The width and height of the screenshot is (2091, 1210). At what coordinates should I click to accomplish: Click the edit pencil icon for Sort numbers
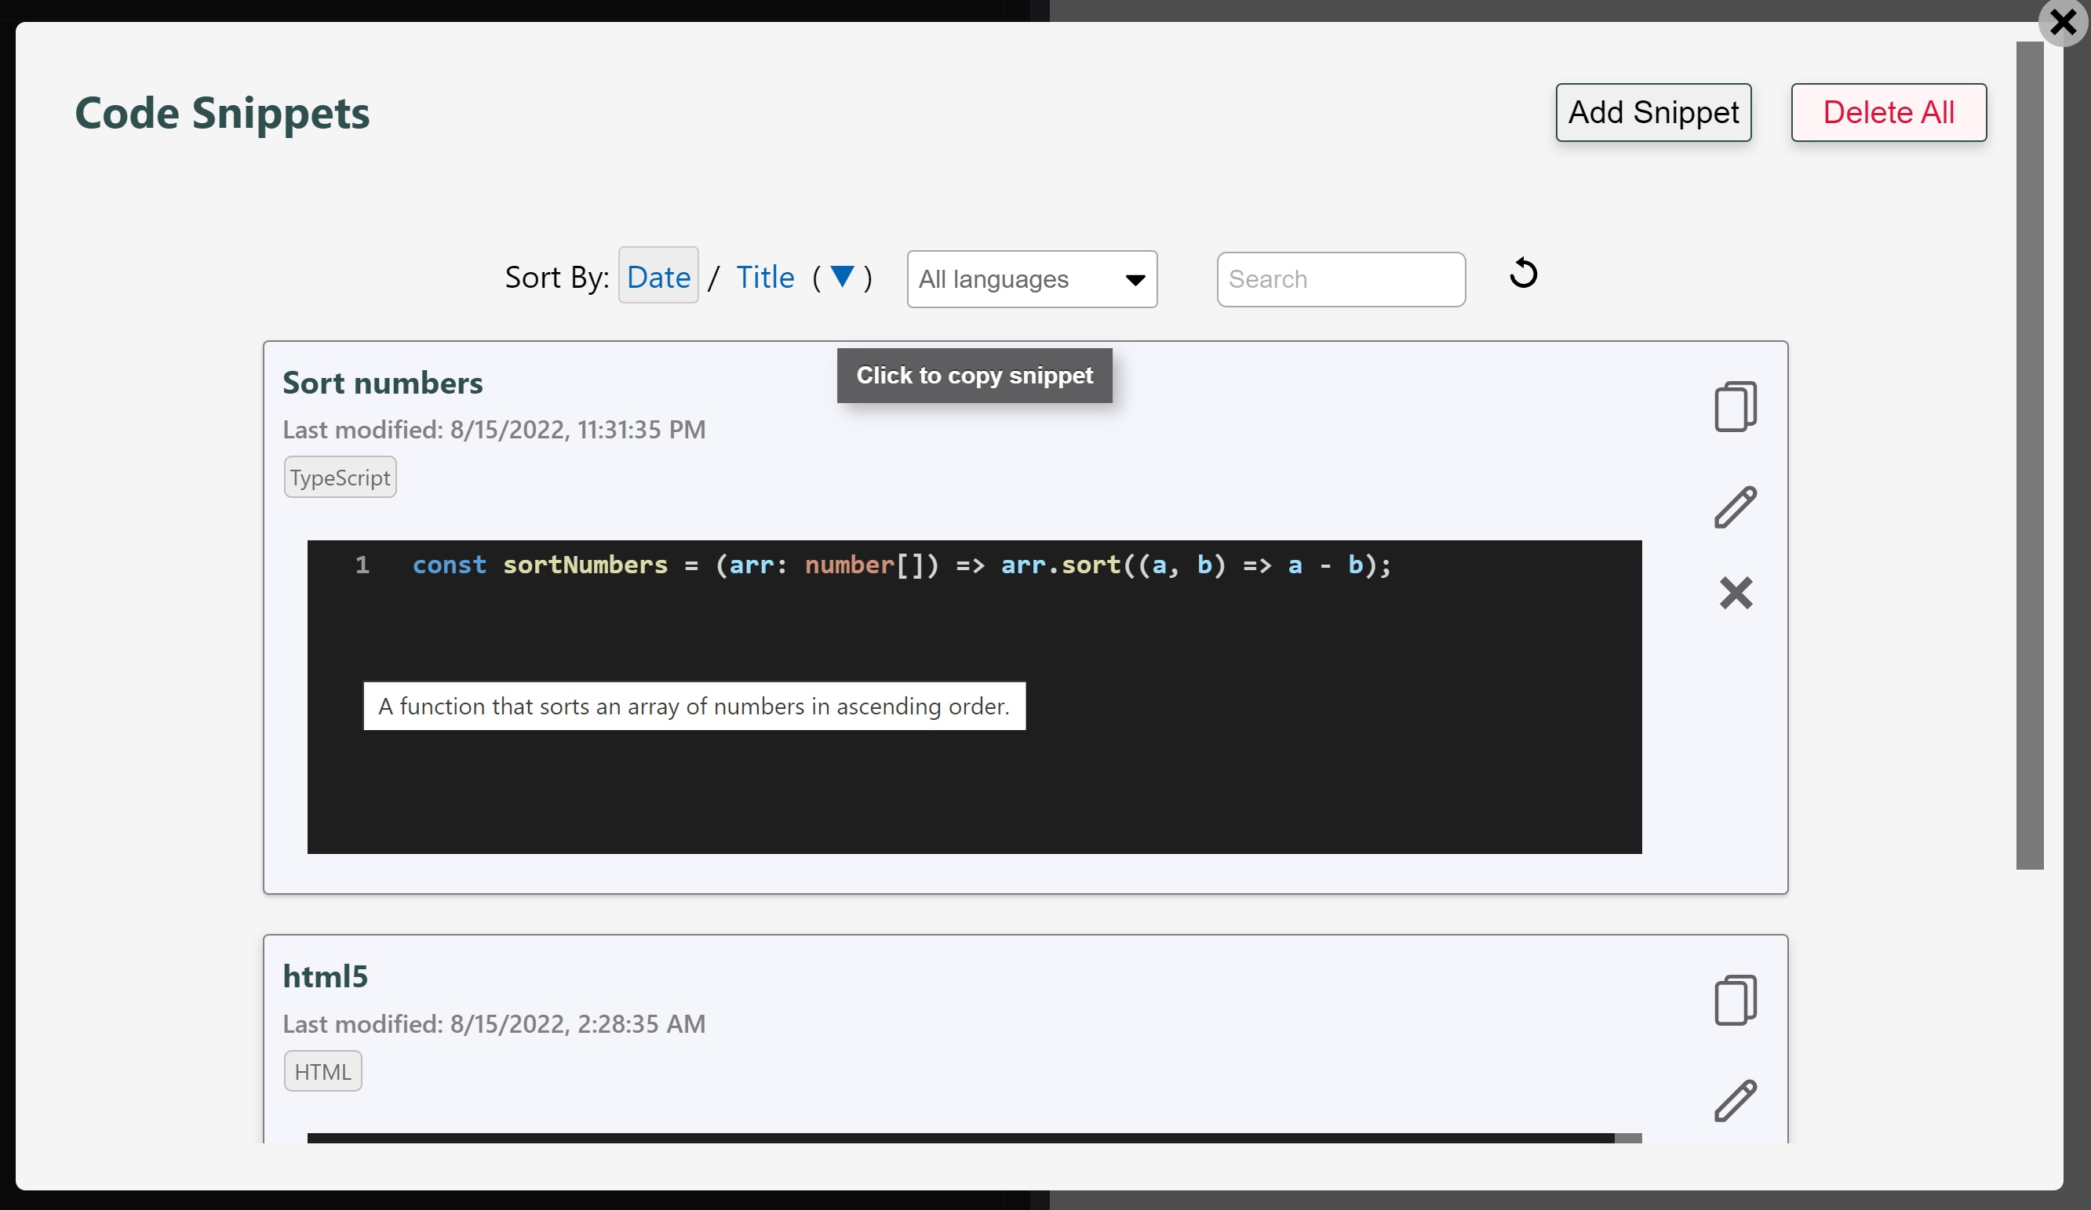coord(1735,506)
